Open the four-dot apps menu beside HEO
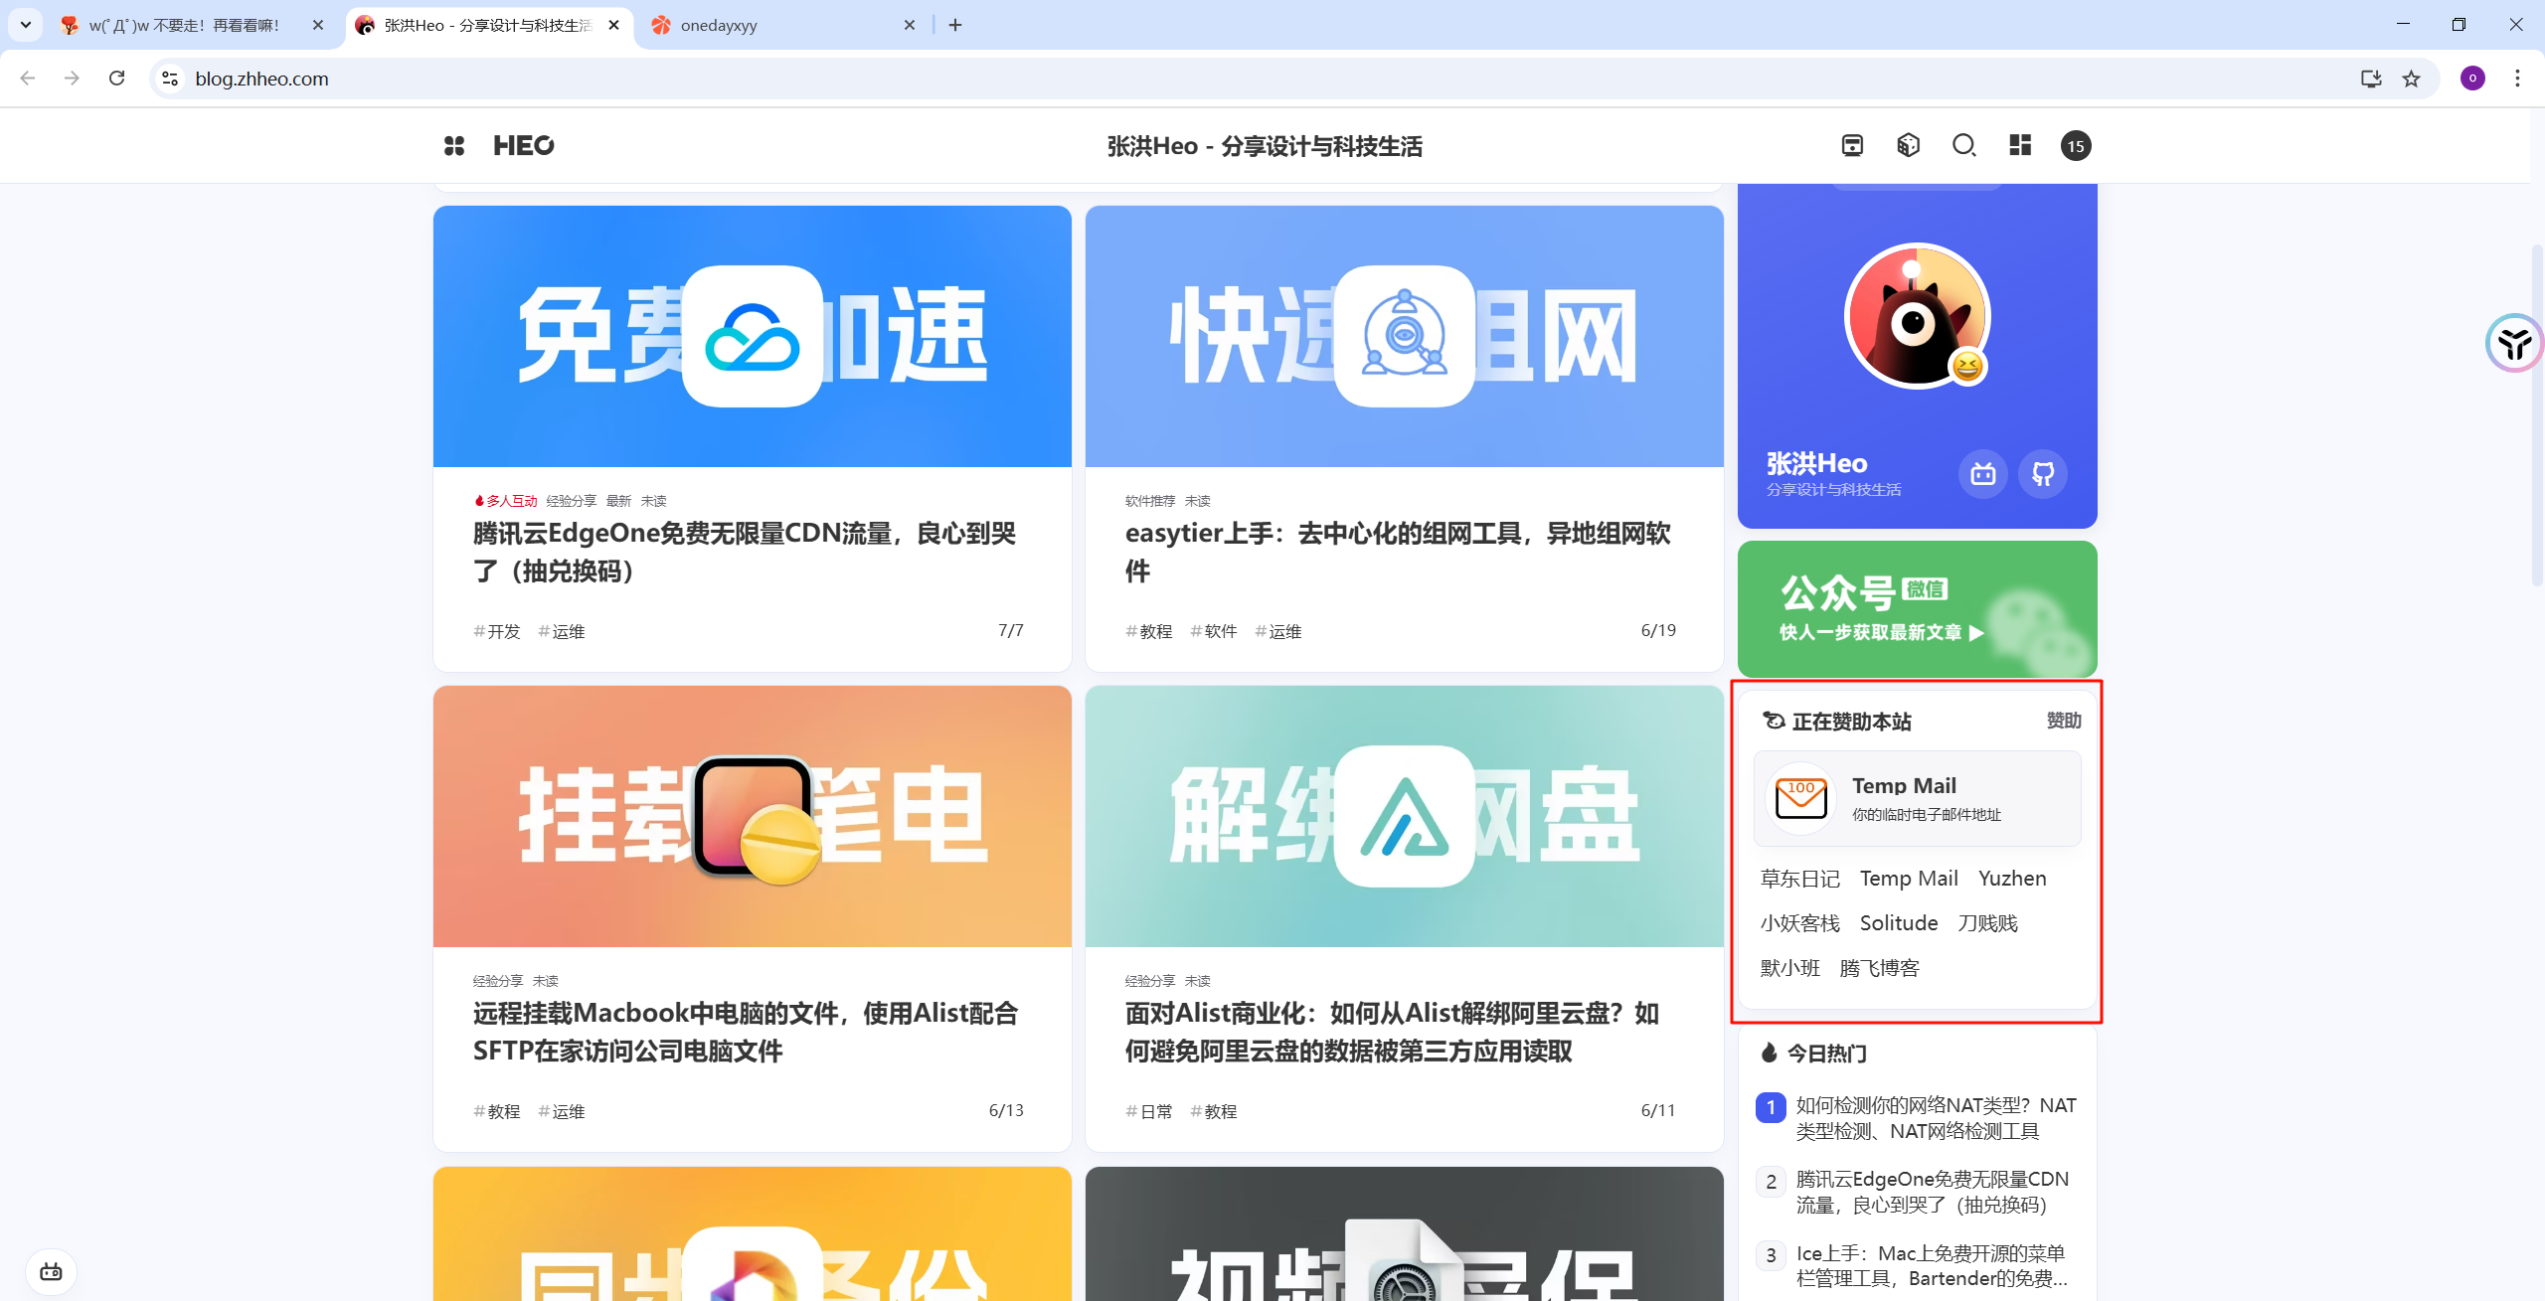Screen dimensions: 2545x1301 454,146
